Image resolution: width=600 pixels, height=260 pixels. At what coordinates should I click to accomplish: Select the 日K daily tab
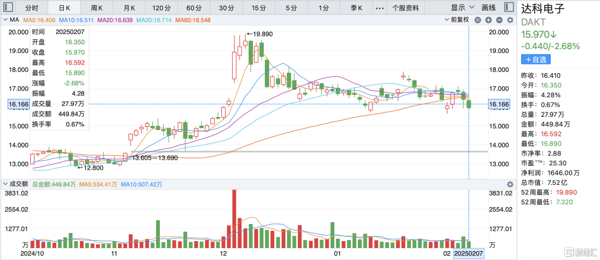click(64, 8)
